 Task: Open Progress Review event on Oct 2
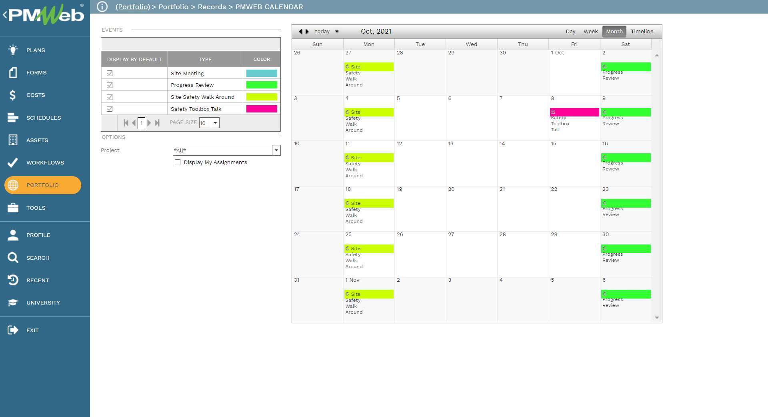click(626, 67)
